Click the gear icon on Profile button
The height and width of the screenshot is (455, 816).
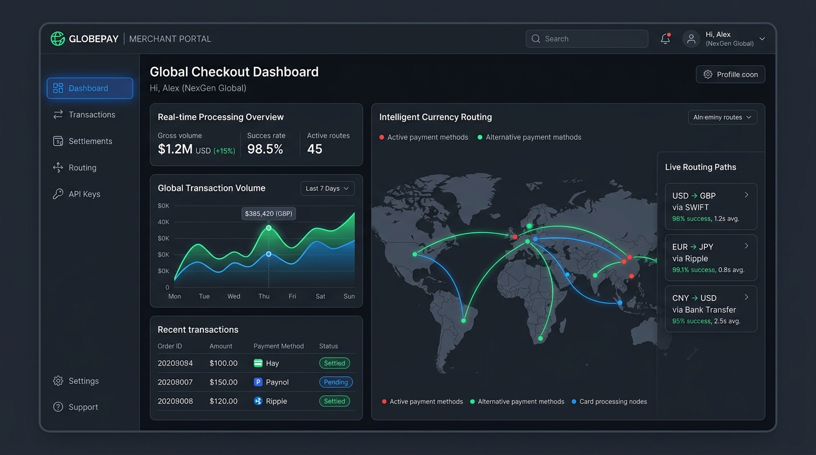[708, 75]
